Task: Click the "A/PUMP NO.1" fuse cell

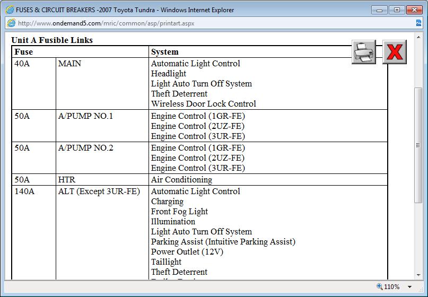Action: tap(85, 116)
